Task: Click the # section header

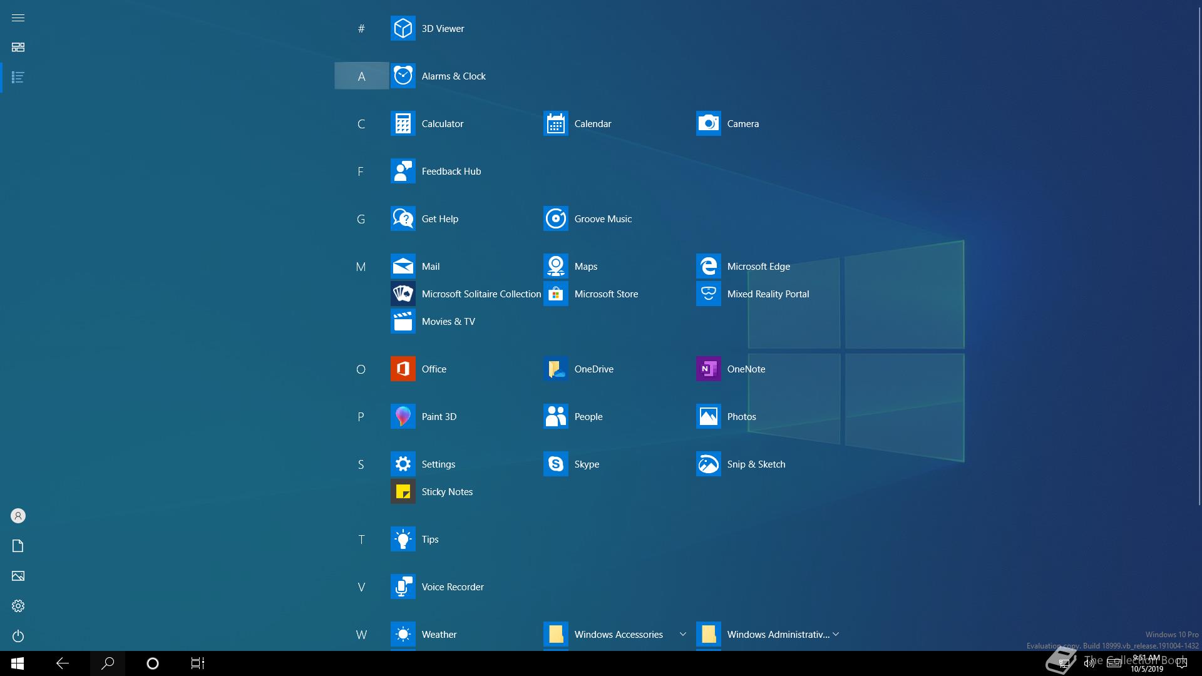Action: (x=361, y=28)
